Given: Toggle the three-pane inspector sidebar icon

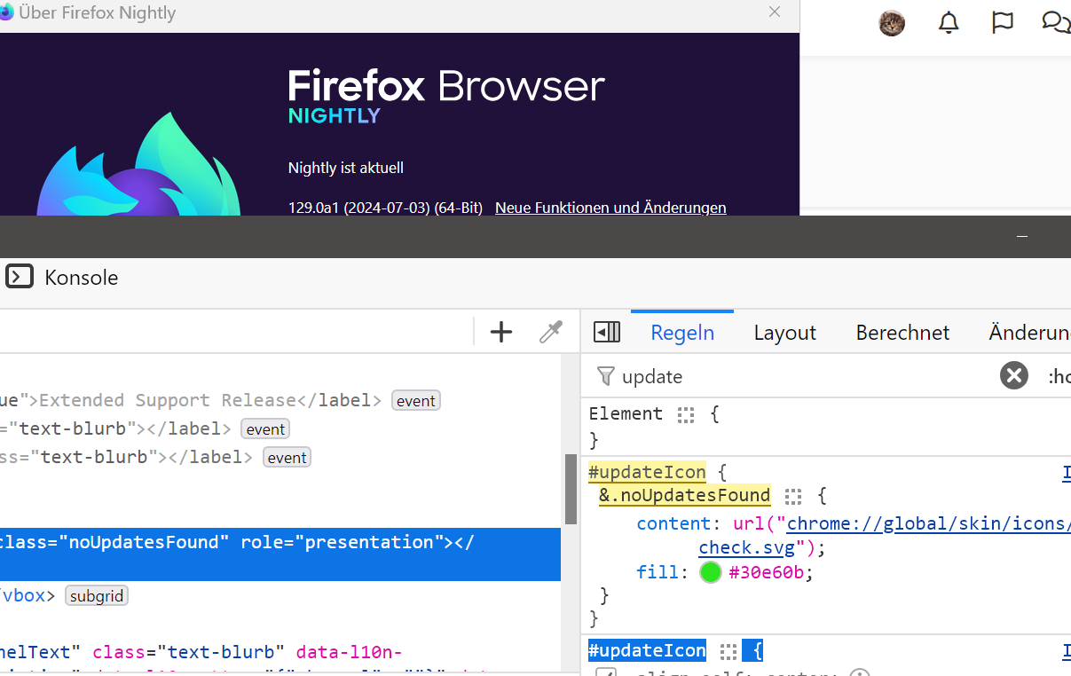Looking at the screenshot, I should click(x=607, y=332).
